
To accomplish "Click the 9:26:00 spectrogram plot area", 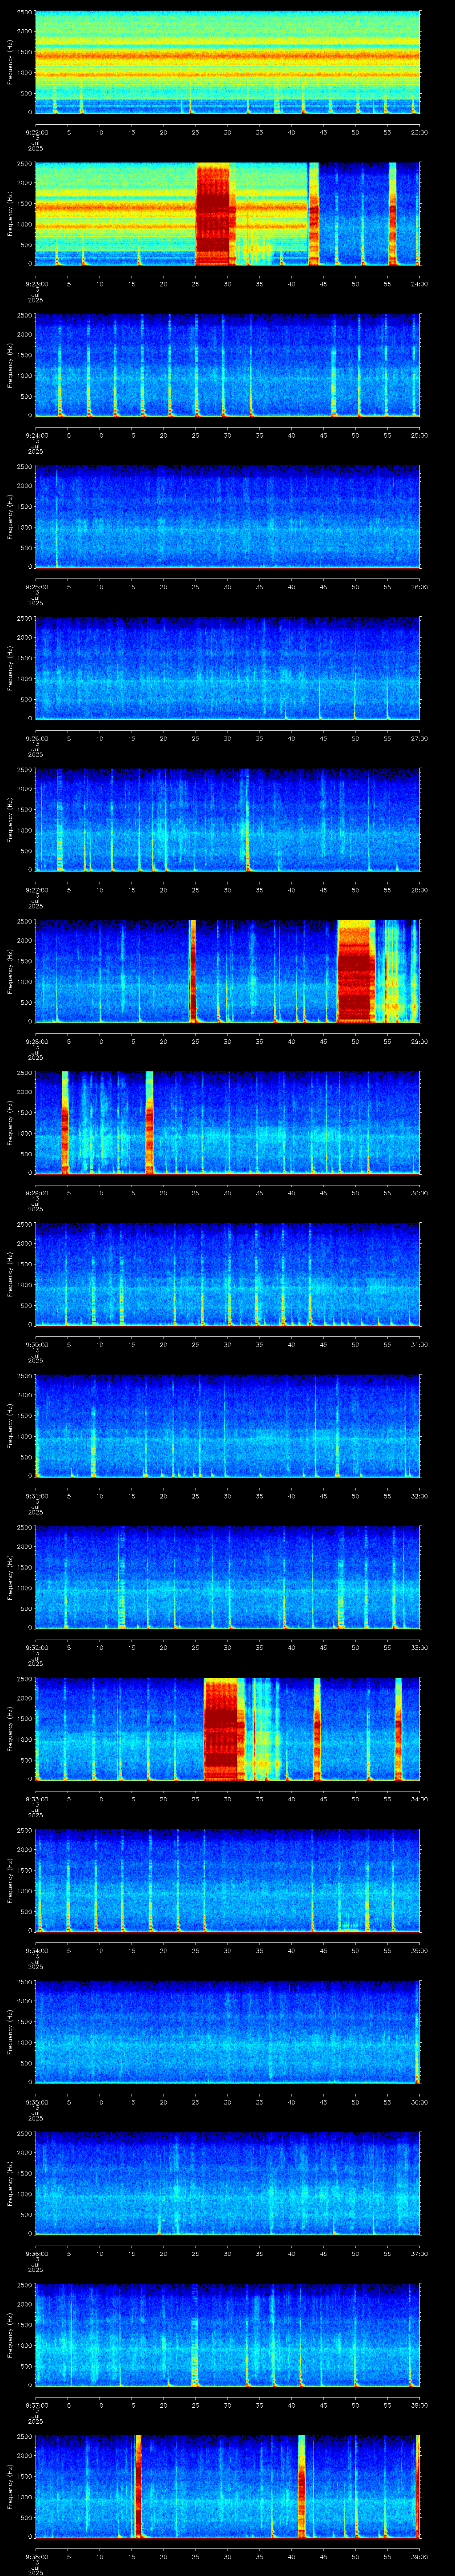I will point(227,668).
